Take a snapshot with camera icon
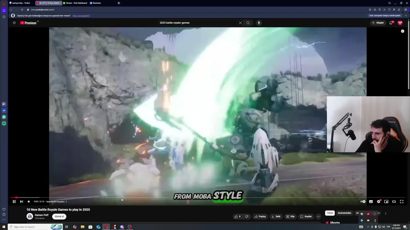The image size is (410, 230). (375, 10)
